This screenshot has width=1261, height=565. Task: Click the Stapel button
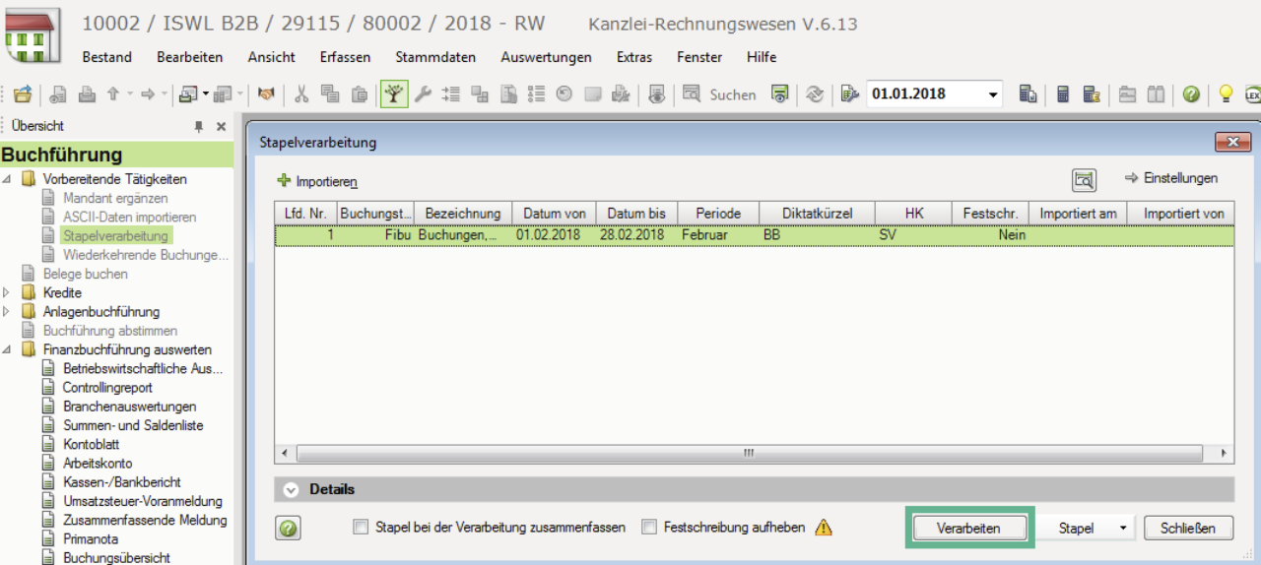tap(1076, 529)
